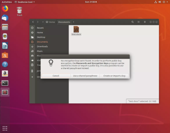
Task: Choose Use a shared passphrase
Action: [85, 76]
